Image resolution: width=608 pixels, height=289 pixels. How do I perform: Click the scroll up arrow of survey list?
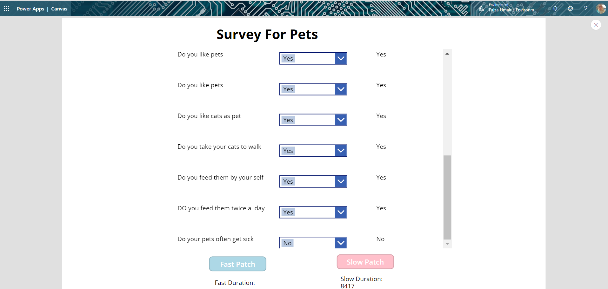point(447,54)
